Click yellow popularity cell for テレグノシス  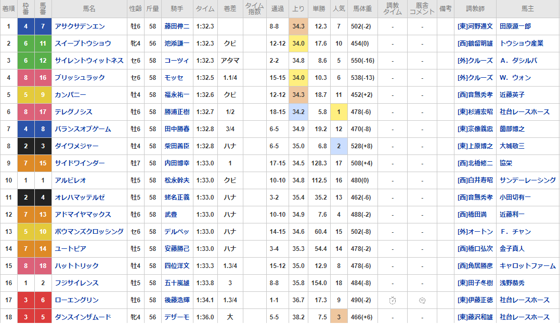(x=338, y=112)
